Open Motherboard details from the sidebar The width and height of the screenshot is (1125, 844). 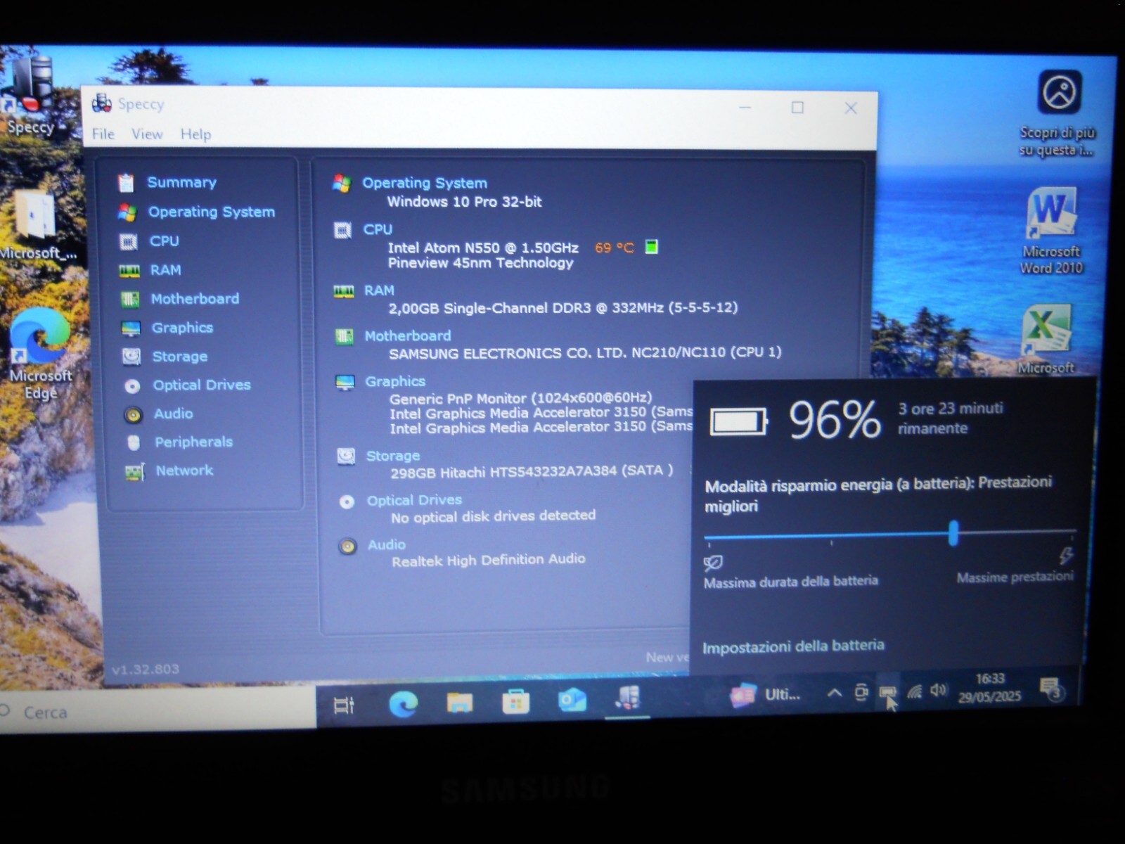click(x=195, y=299)
